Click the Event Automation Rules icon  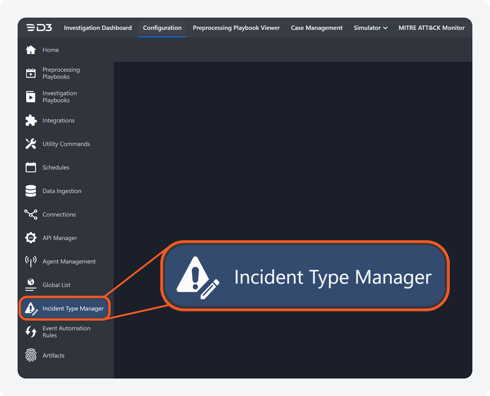pyautogui.click(x=31, y=332)
